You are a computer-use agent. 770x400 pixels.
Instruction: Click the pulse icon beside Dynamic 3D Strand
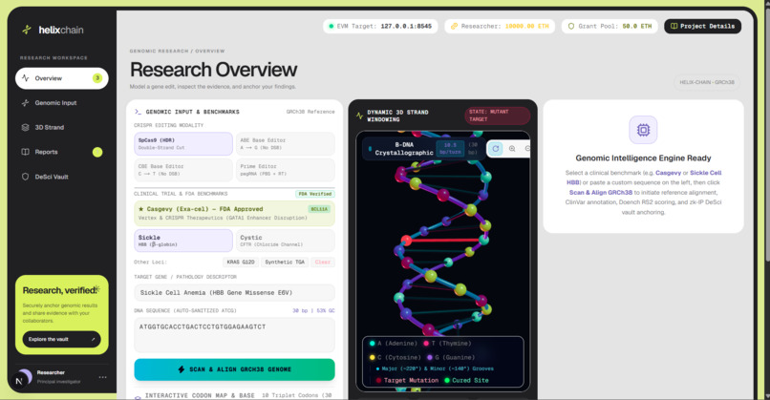pyautogui.click(x=359, y=116)
